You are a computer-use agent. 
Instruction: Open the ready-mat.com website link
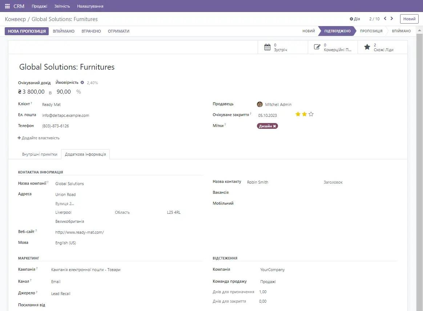tap(79, 232)
